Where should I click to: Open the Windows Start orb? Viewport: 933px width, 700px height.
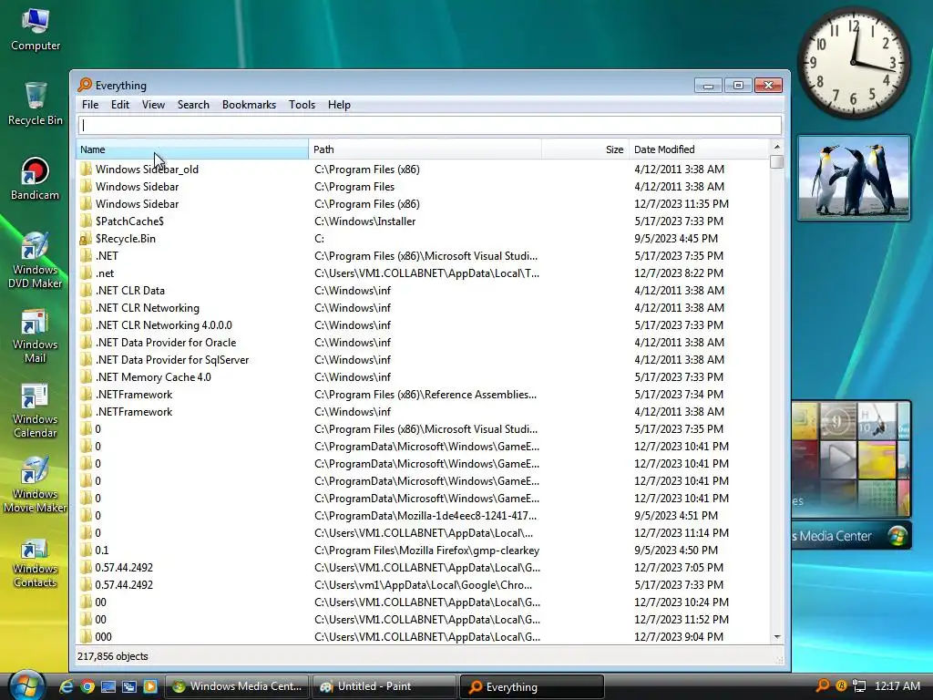tap(26, 685)
